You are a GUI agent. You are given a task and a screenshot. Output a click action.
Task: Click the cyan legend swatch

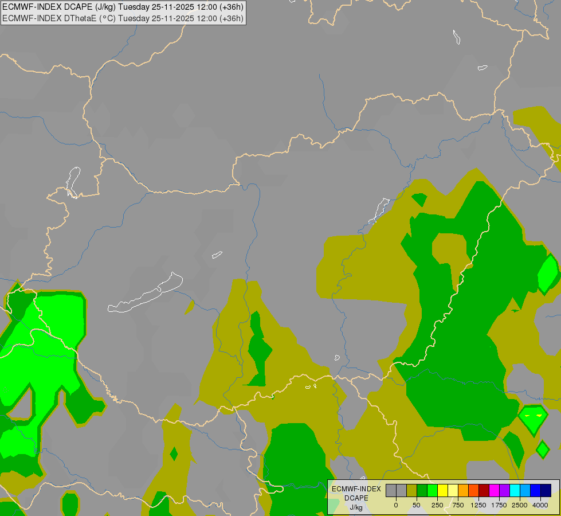[515, 490]
